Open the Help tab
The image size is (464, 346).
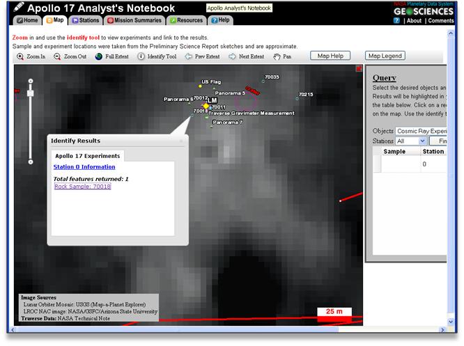coord(220,20)
